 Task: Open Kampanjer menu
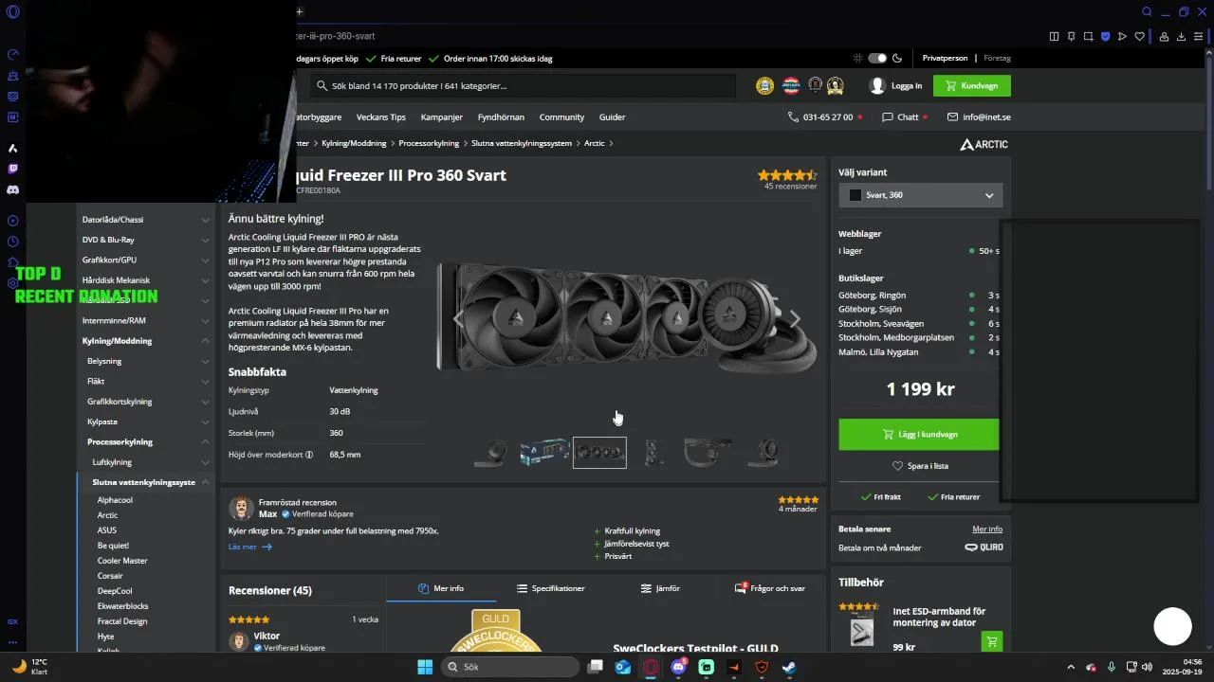point(442,117)
